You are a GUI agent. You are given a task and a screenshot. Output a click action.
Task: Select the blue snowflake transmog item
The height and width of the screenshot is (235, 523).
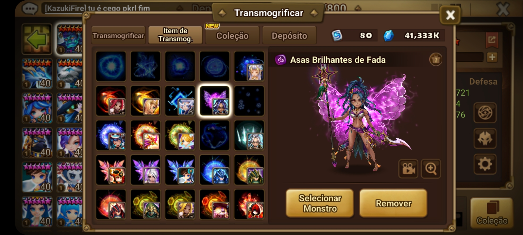point(249,101)
